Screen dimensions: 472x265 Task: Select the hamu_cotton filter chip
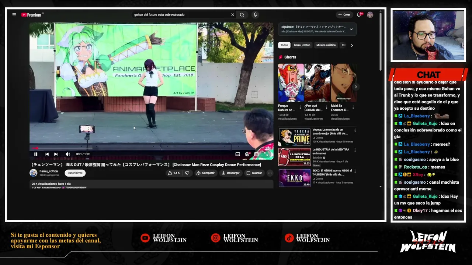tap(302, 45)
